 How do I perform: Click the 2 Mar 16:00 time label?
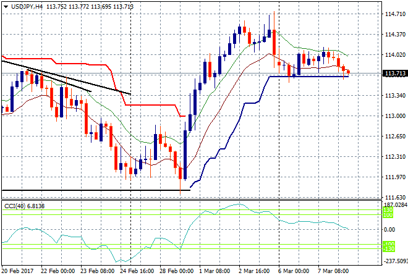point(254,271)
